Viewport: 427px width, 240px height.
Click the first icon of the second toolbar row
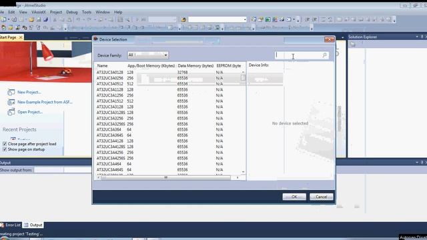click(x=4, y=27)
